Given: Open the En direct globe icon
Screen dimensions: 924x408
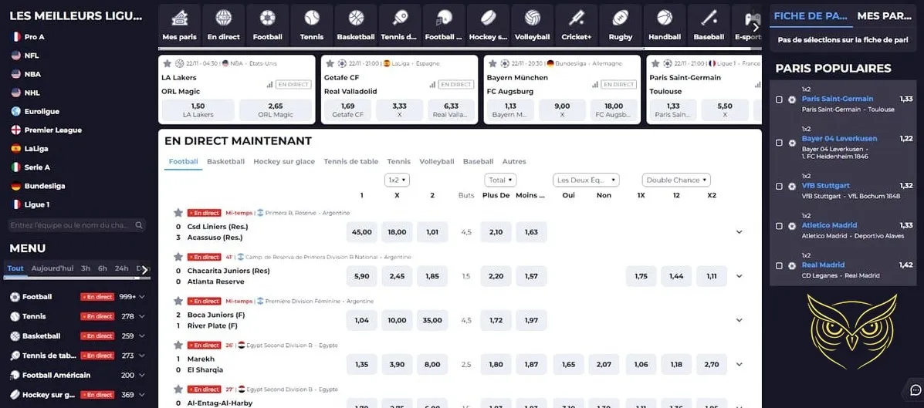Looking at the screenshot, I should (223, 19).
